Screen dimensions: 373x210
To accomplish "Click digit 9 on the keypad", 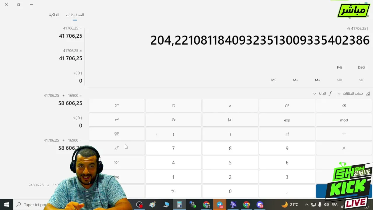I will click(287, 148).
